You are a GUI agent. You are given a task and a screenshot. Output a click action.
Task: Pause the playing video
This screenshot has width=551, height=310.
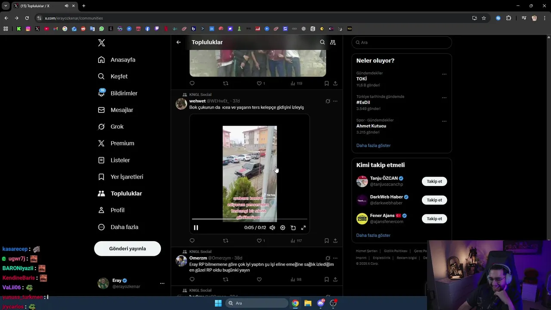(196, 228)
